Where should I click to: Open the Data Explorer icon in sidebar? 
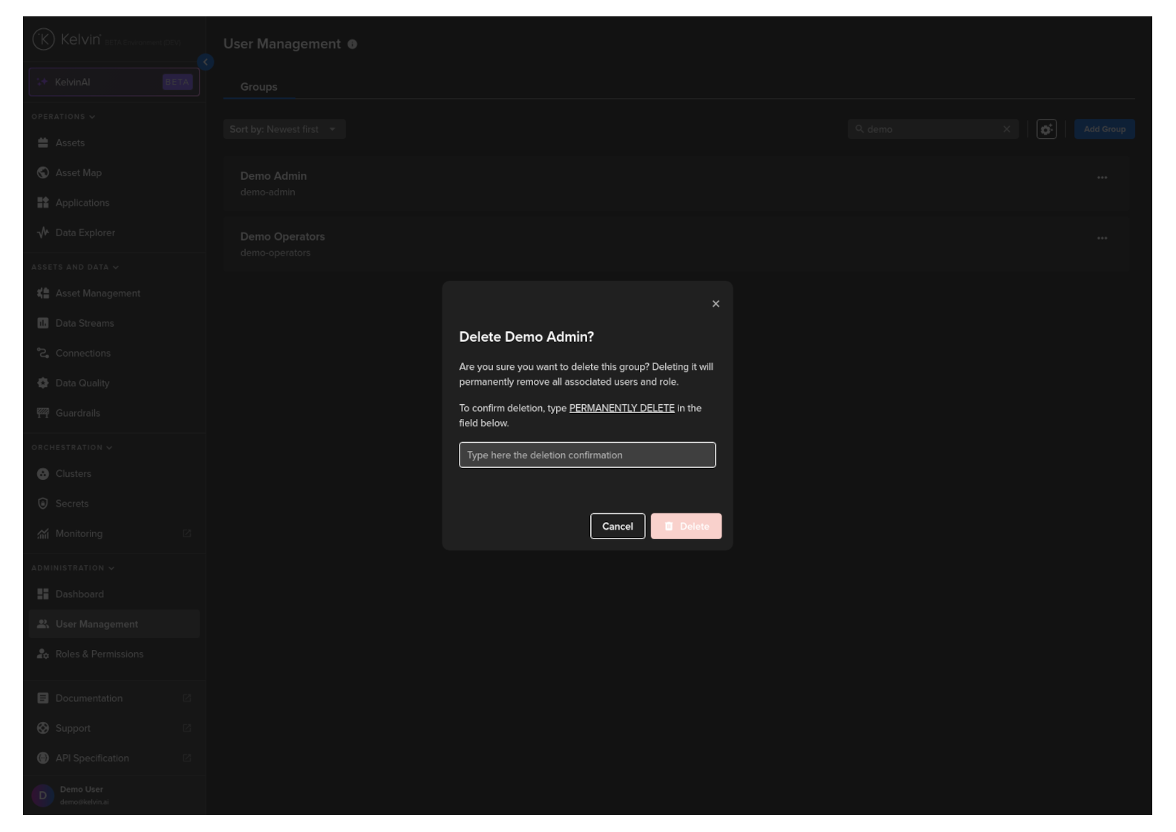pos(43,233)
